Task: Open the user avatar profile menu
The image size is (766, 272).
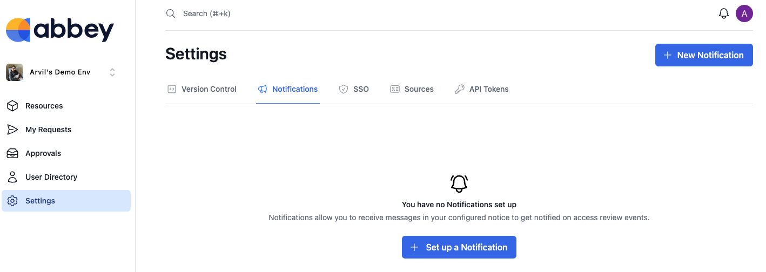Action: tap(744, 13)
